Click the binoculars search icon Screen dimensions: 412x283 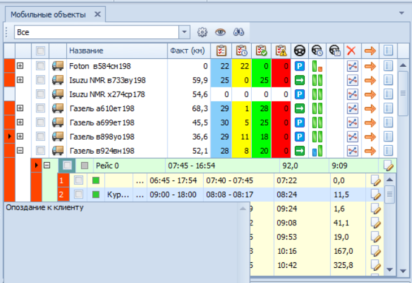click(238, 32)
